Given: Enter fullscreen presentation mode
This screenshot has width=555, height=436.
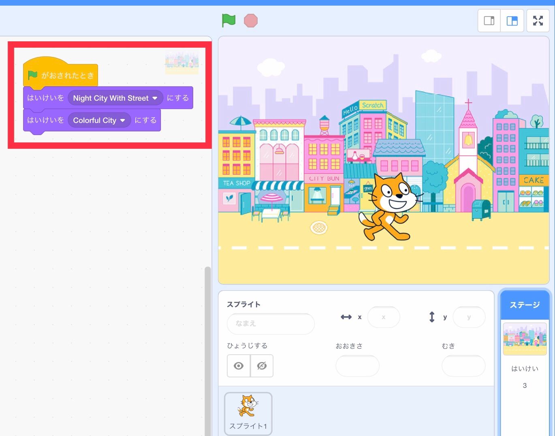Looking at the screenshot, I should click(538, 20).
